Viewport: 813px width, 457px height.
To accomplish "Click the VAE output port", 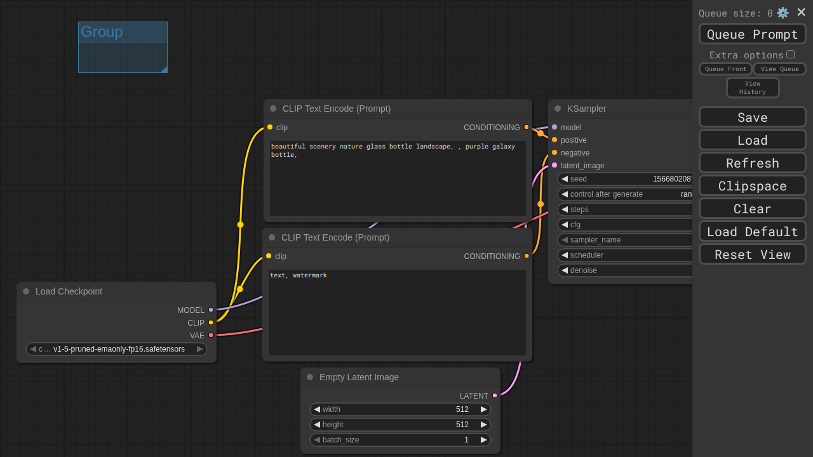I will pyautogui.click(x=211, y=335).
